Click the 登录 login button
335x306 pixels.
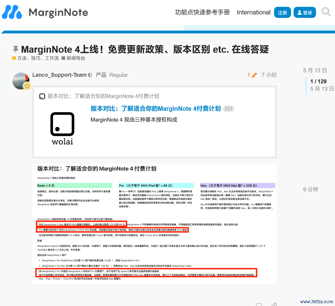tap(305, 12)
